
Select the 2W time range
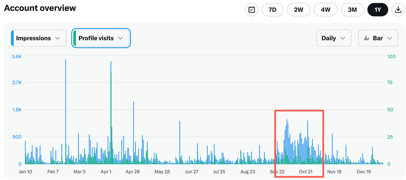click(x=298, y=10)
